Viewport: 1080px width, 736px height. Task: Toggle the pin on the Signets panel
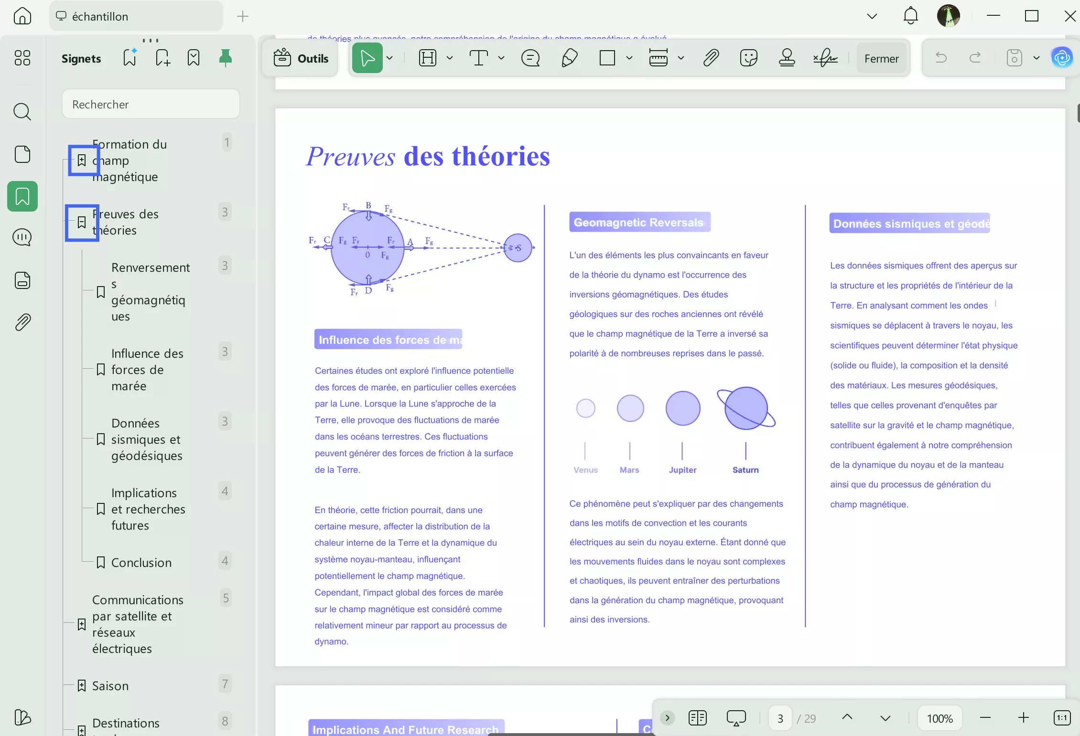(x=225, y=58)
